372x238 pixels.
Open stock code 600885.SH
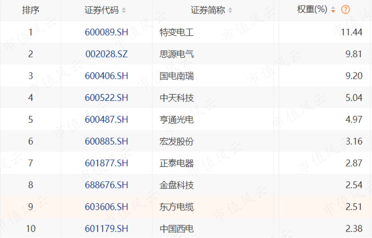(106, 141)
